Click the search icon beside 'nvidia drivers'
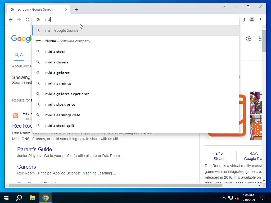The height and width of the screenshot is (203, 271). (38, 62)
